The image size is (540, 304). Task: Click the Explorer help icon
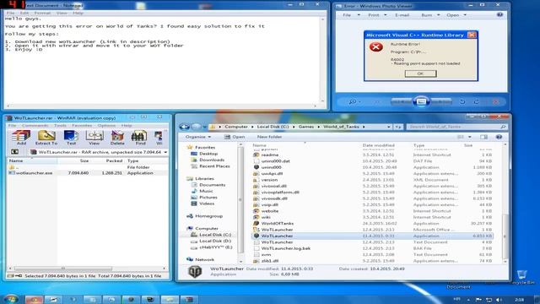(x=499, y=137)
